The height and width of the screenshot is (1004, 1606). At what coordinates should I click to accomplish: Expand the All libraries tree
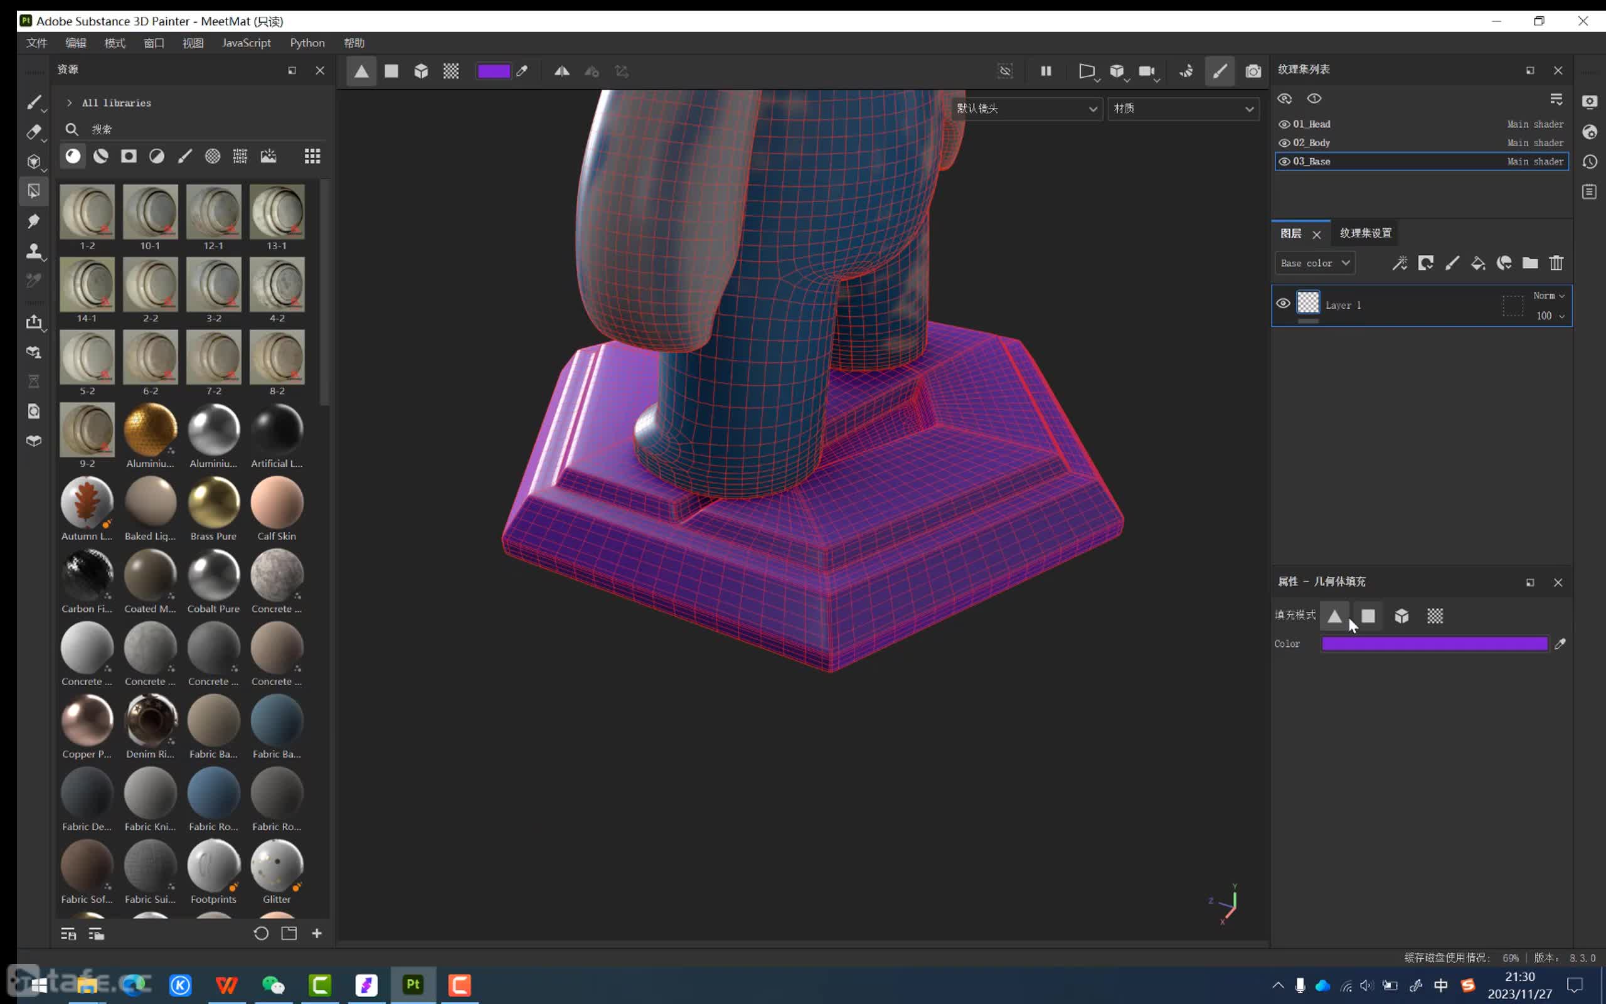pos(69,103)
